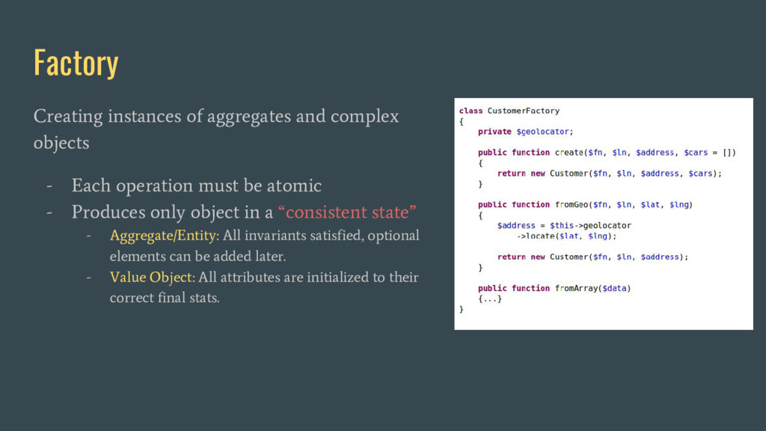Click 'class CustomerFactory' code line
The width and height of the screenshot is (766, 431).
click(509, 111)
